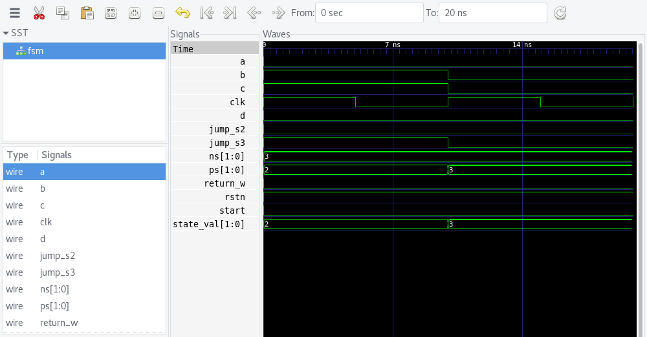Click the 14 ns timeline marker

click(522, 45)
